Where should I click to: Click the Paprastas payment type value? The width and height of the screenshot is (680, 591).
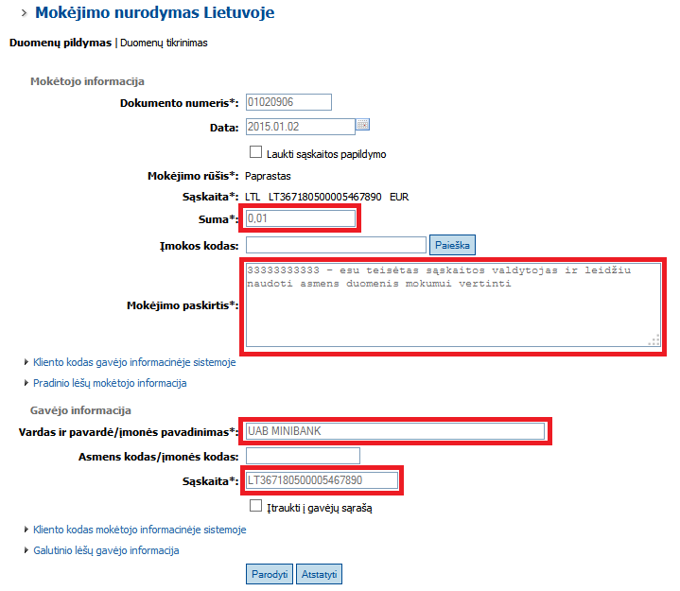tap(268, 176)
